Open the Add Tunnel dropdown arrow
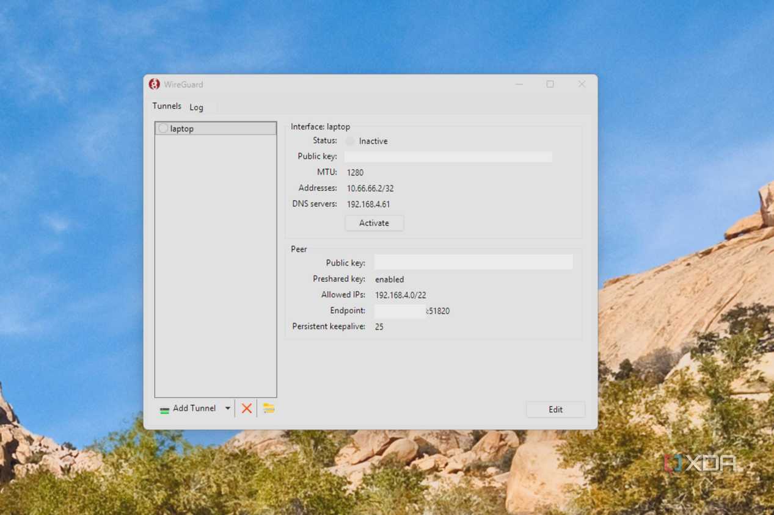Screen dimensions: 774x515 (x=227, y=408)
